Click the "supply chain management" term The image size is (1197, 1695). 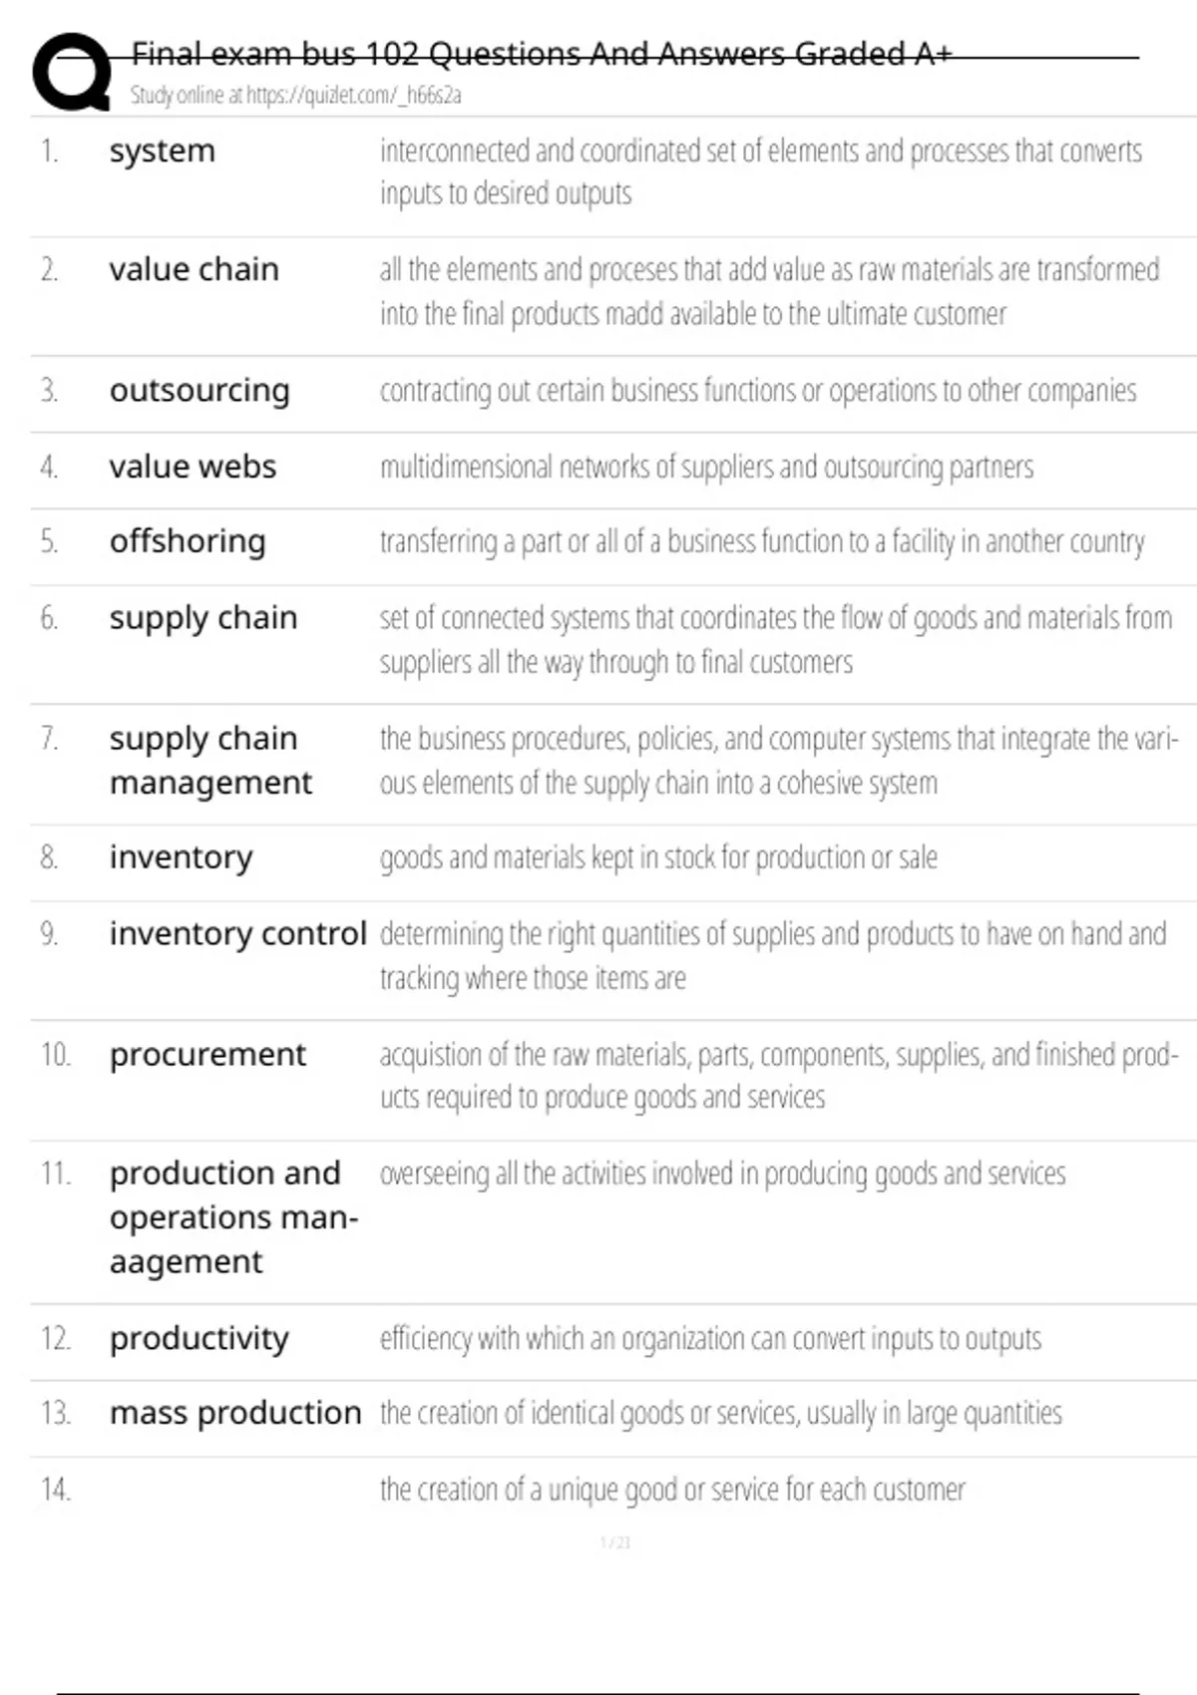coord(209,760)
